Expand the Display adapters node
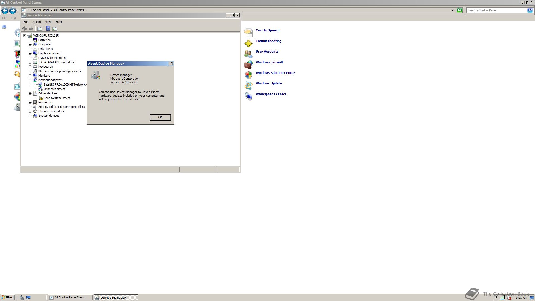 [x=30, y=53]
